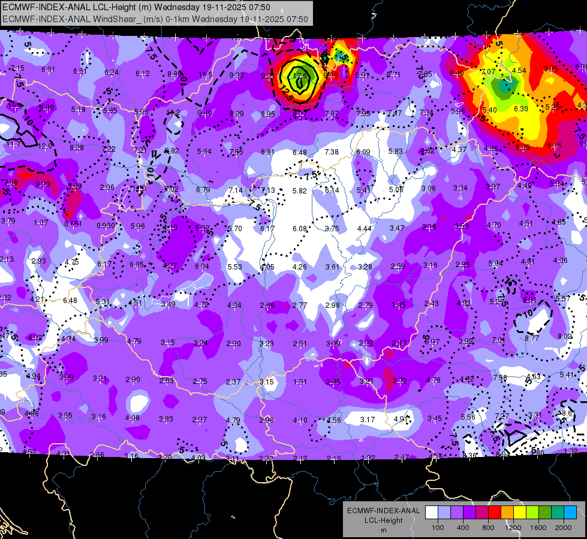Click the 8.77 value inside the dashed contour

[x=532, y=338]
